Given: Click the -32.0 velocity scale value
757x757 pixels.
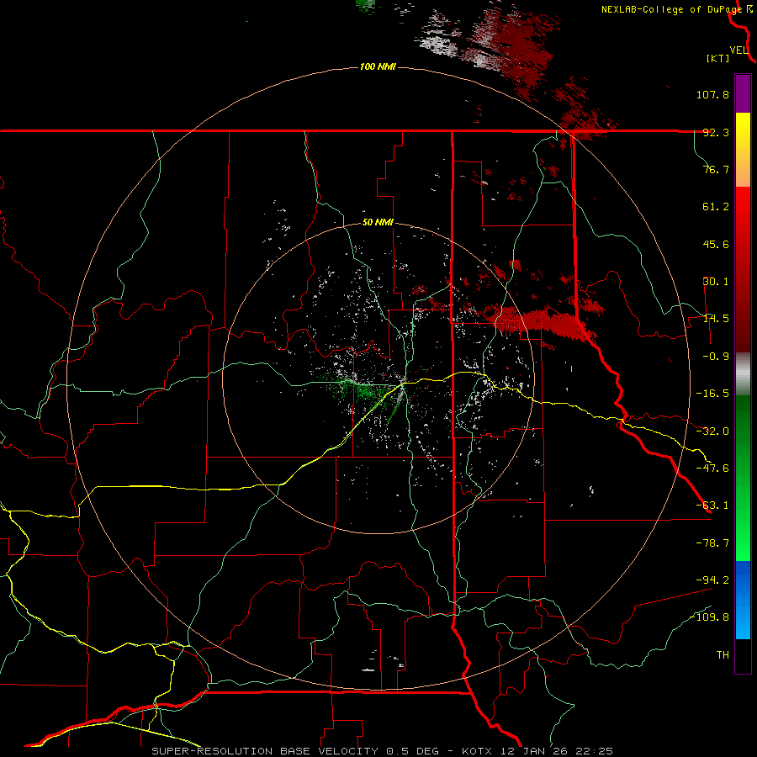Looking at the screenshot, I should coord(712,431).
